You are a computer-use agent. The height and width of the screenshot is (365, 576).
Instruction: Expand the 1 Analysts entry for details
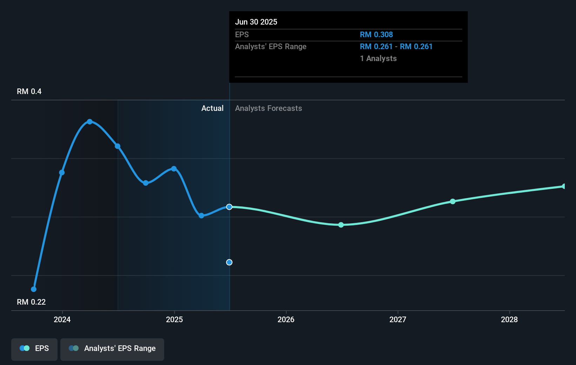(x=378, y=59)
